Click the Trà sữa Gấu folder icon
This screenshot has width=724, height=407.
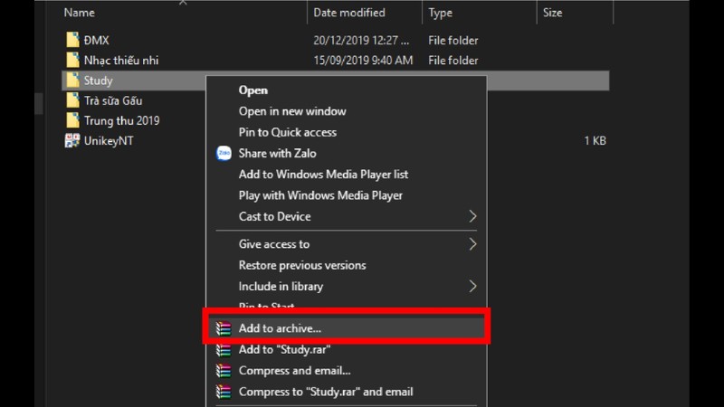(72, 100)
